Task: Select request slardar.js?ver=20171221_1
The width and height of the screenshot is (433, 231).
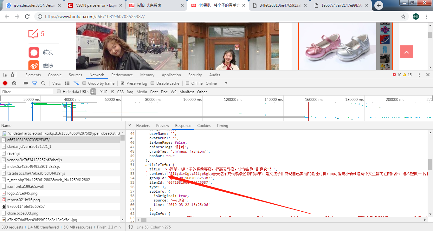Action: (60, 146)
